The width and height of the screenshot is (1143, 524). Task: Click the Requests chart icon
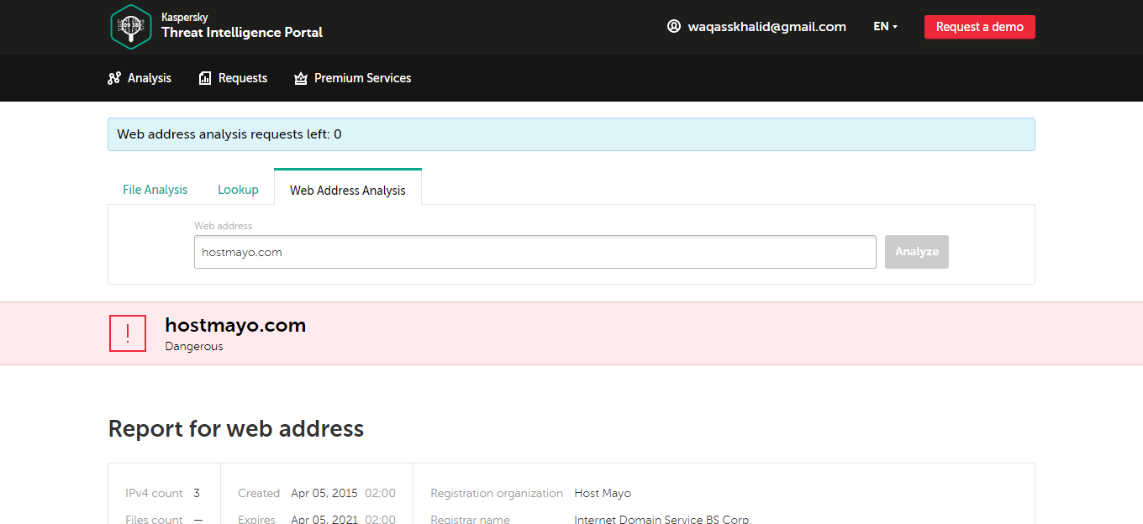tap(205, 78)
